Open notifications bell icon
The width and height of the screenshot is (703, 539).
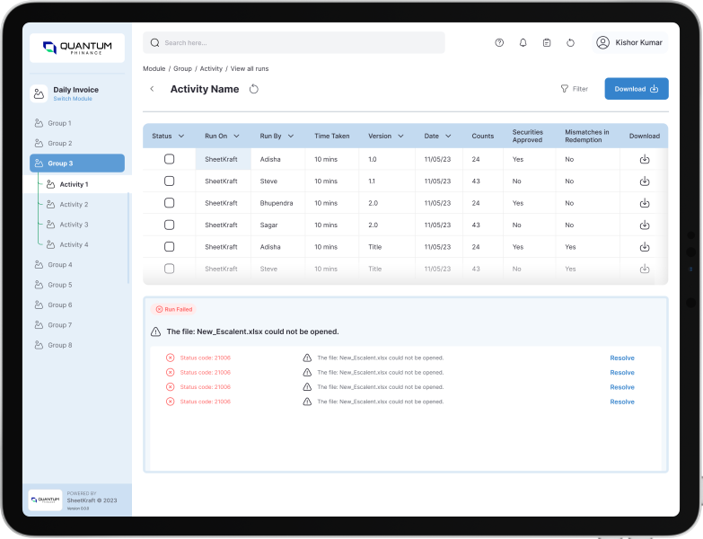(x=523, y=42)
